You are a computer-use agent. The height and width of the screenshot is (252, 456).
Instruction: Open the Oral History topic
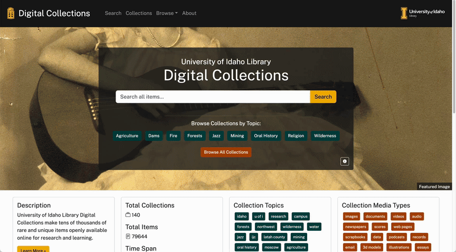point(266,136)
